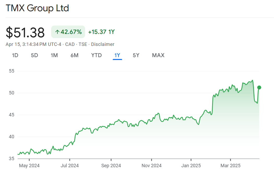Click the Sep 2024 axis label
Screen dimensions: 274x174
111,166
